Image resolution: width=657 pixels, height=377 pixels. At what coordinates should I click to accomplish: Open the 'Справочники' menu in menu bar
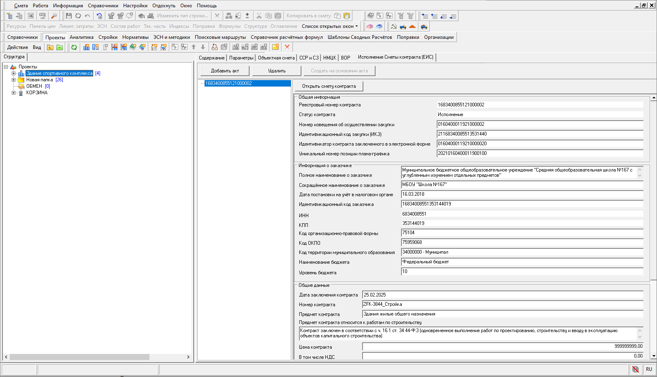click(x=103, y=6)
